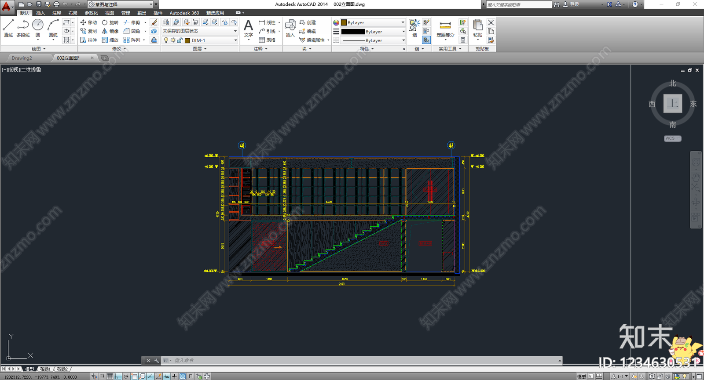Click the Stretch (拉伸) tool
The width and height of the screenshot is (704, 380).
(x=88, y=40)
